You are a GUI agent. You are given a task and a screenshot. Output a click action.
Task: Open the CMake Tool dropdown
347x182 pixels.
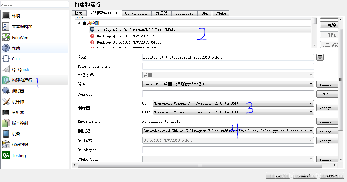[x=228, y=159]
